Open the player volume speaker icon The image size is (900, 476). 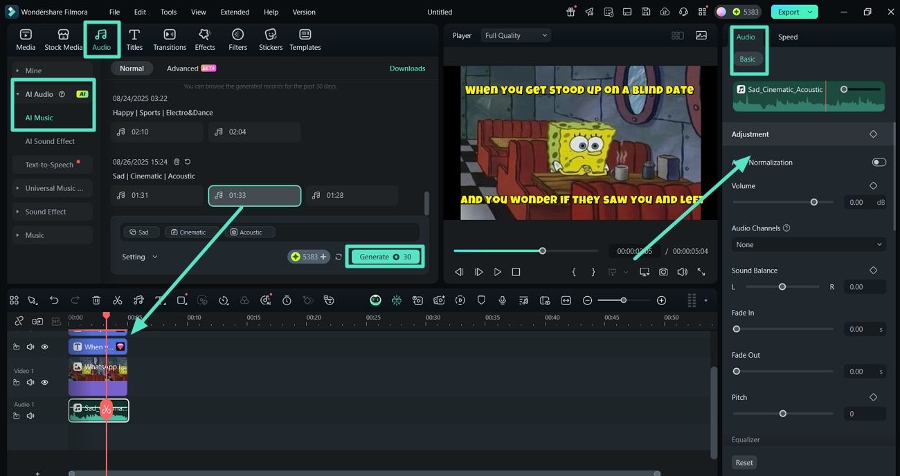click(x=682, y=272)
